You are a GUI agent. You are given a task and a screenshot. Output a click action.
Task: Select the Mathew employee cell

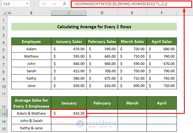pyautogui.click(x=31, y=56)
